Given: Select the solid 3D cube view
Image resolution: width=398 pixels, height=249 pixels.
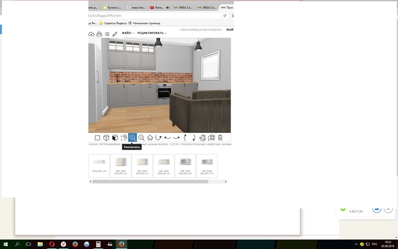Looking at the screenshot, I should [x=115, y=138].
